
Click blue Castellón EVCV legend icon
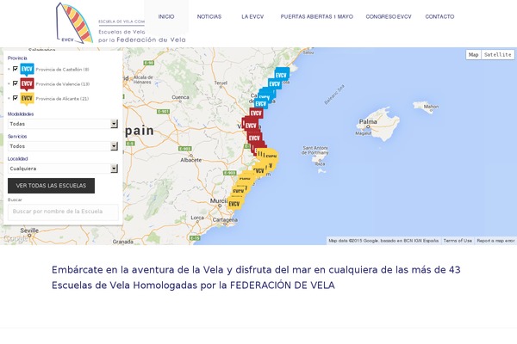[x=27, y=70]
